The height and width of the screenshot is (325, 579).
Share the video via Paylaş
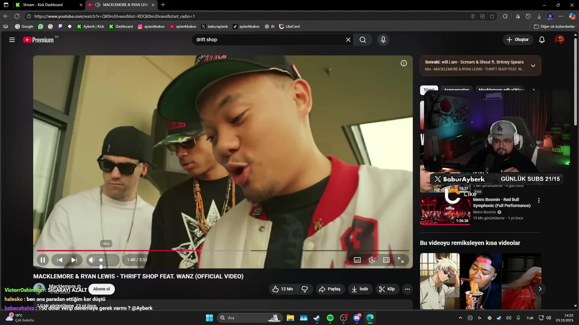pyautogui.click(x=330, y=289)
